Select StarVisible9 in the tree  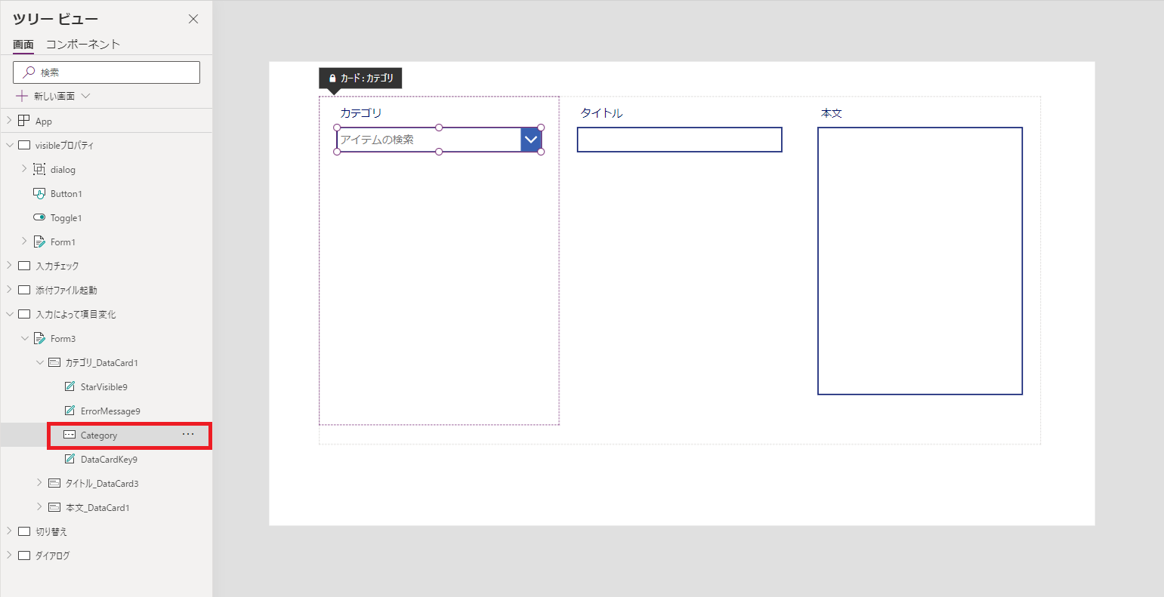104,387
